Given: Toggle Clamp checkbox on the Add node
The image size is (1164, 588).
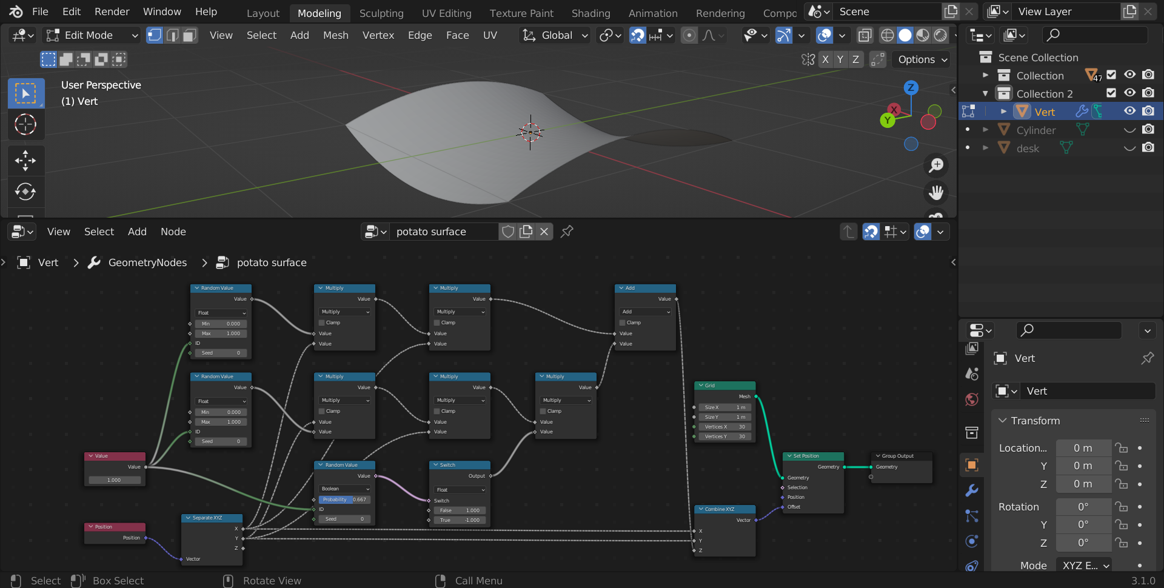Looking at the screenshot, I should pos(623,322).
